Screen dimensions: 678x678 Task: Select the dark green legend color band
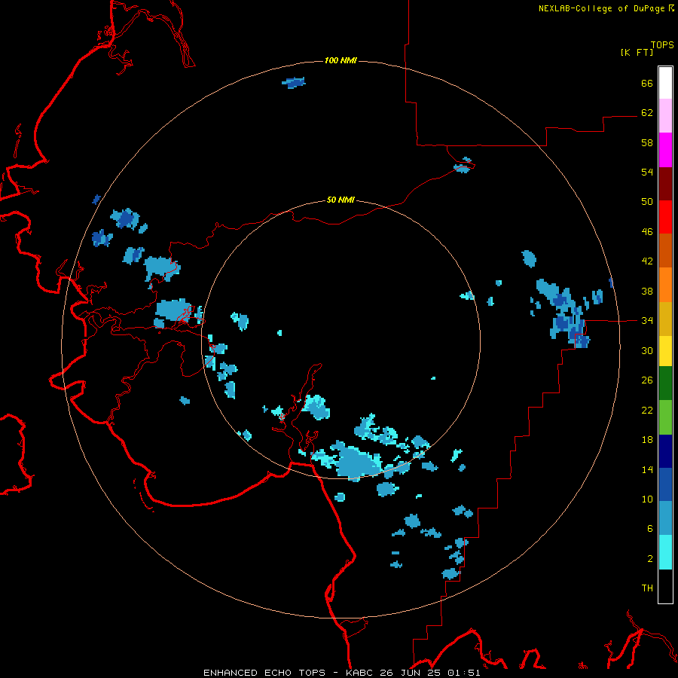point(665,383)
